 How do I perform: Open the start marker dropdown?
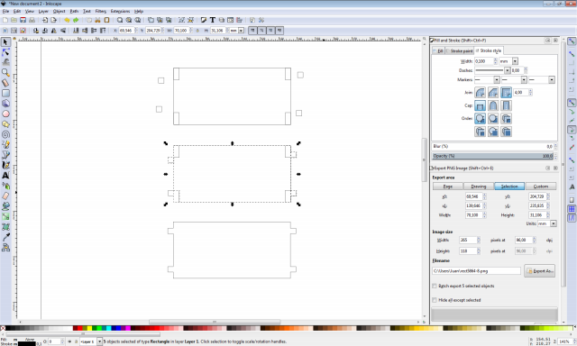(x=497, y=80)
